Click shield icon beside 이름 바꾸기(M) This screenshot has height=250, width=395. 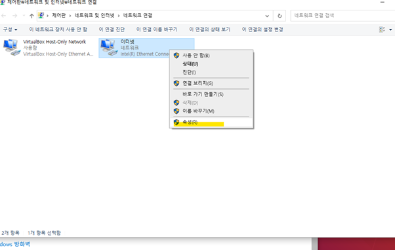(x=177, y=111)
